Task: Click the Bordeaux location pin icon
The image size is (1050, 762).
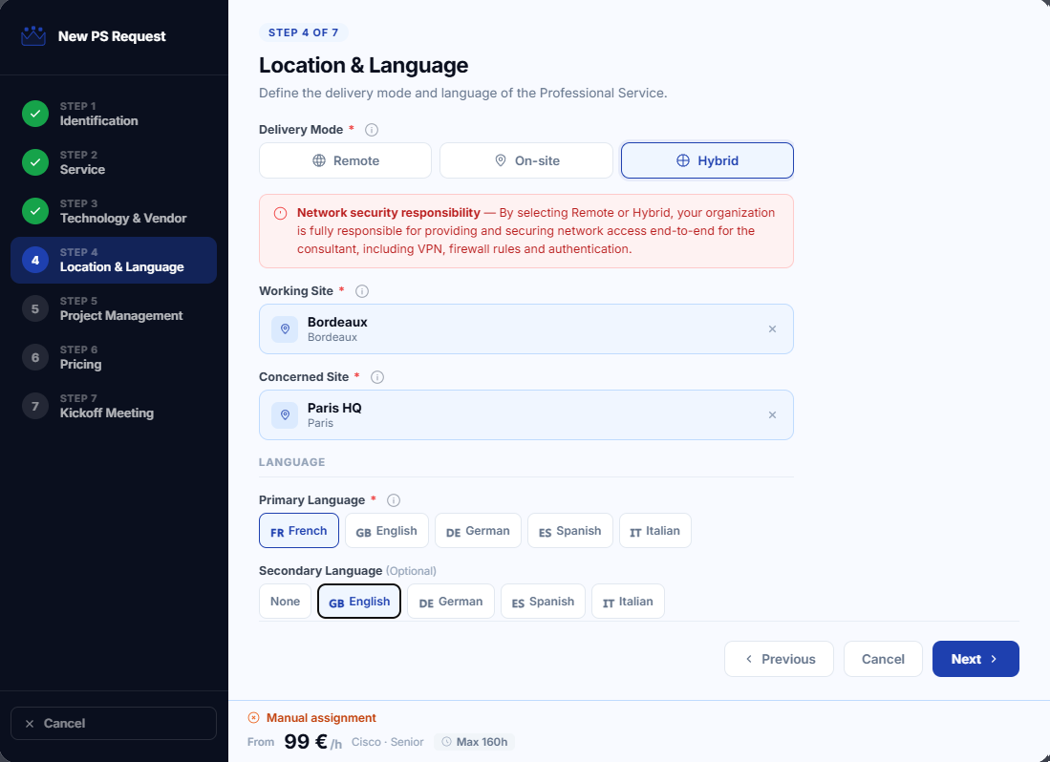Action: 285,329
